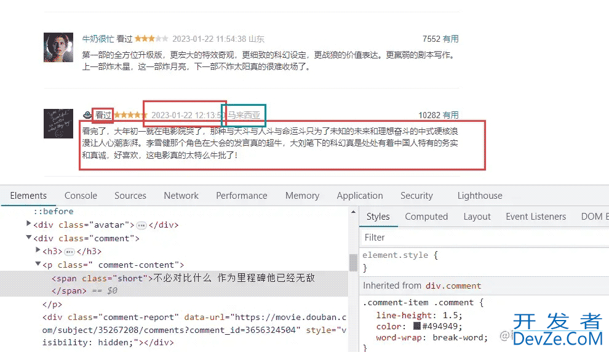Click the line-height 1.5 value
This screenshot has width=609, height=352.
[x=452, y=315]
